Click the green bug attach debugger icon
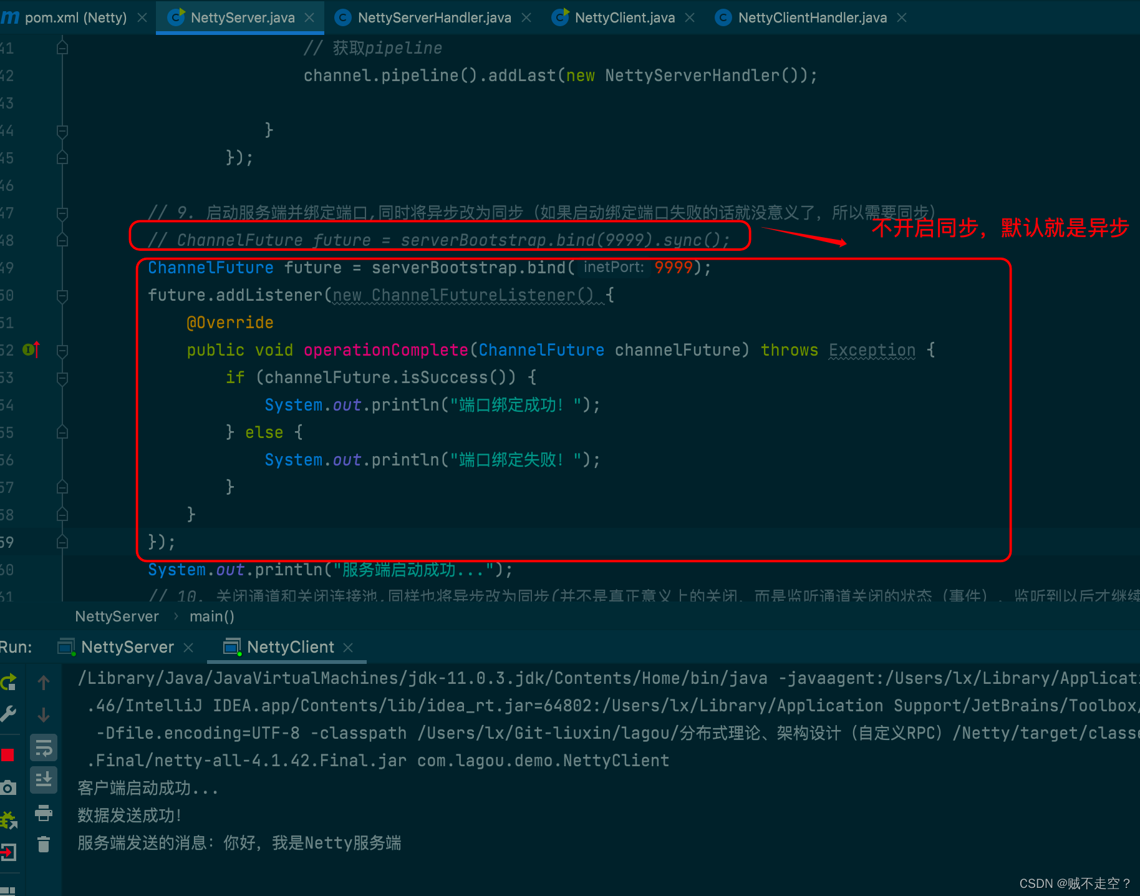 coord(8,819)
